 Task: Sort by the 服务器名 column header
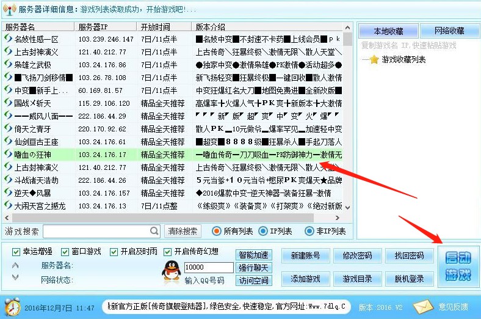coord(38,27)
